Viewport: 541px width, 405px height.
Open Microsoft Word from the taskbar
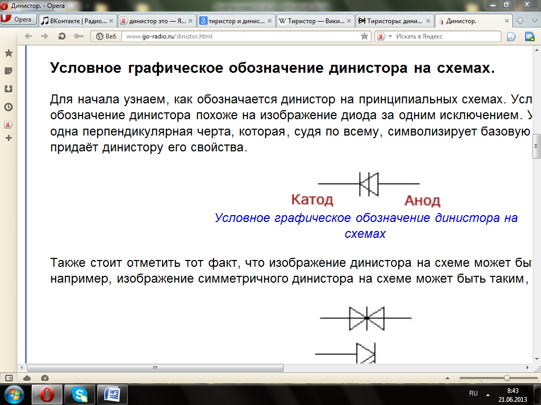click(x=113, y=394)
